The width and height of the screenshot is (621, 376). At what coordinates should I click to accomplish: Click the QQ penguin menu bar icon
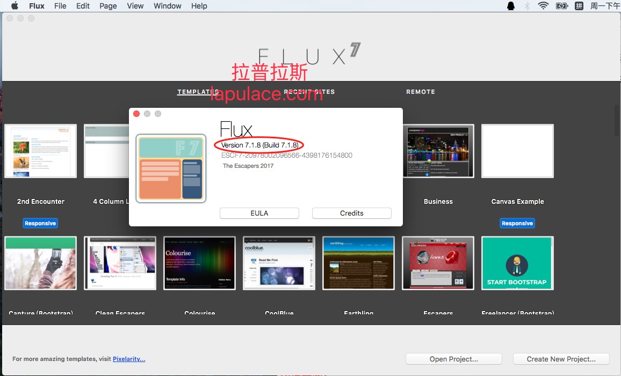pyautogui.click(x=511, y=6)
